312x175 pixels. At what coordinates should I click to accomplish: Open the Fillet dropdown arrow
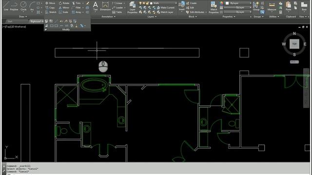83,8
